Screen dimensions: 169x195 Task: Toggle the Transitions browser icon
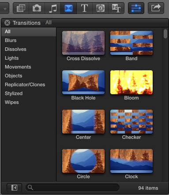68,8
